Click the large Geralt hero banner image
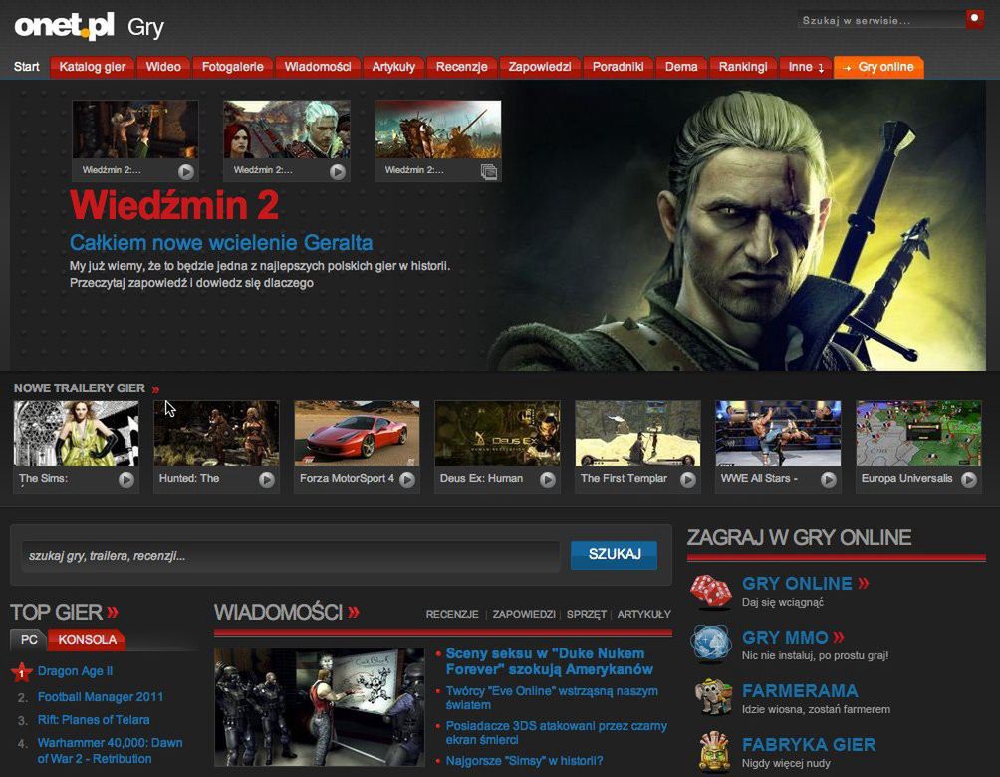The height and width of the screenshot is (777, 1000). tap(740, 226)
